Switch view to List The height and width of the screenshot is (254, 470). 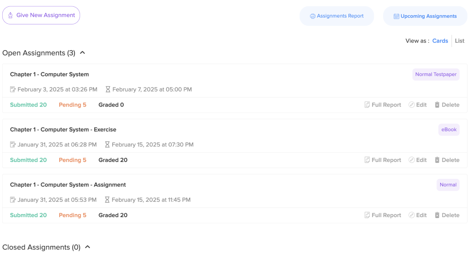(x=460, y=41)
